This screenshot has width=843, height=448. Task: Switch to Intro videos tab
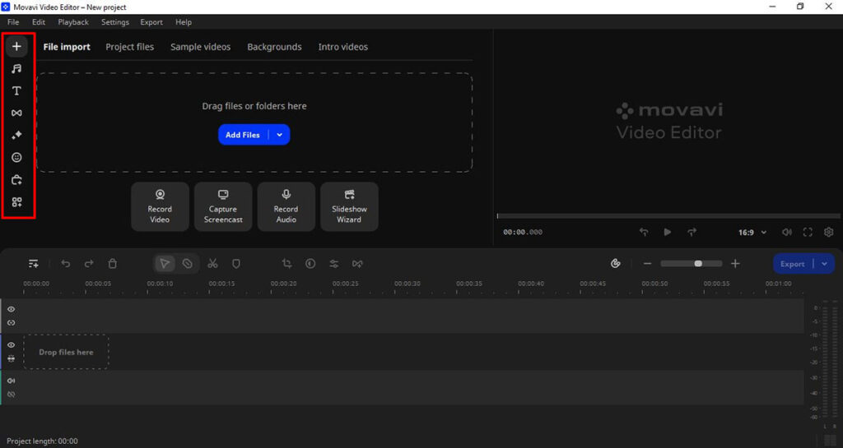pos(343,47)
